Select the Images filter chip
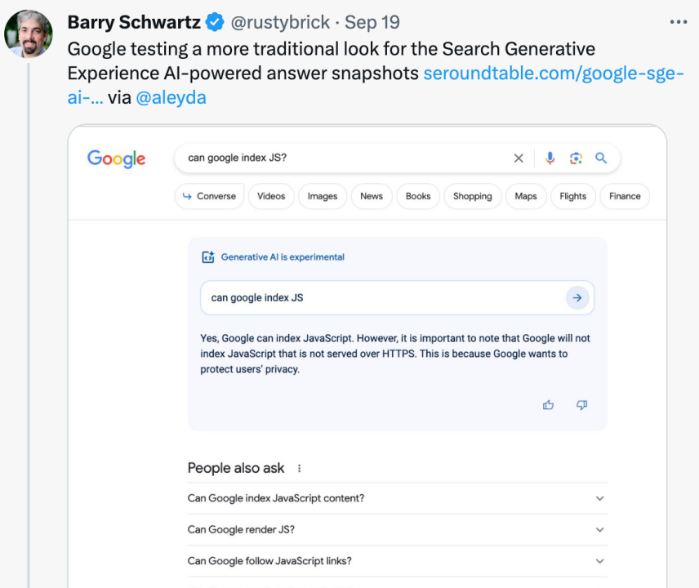 323,196
